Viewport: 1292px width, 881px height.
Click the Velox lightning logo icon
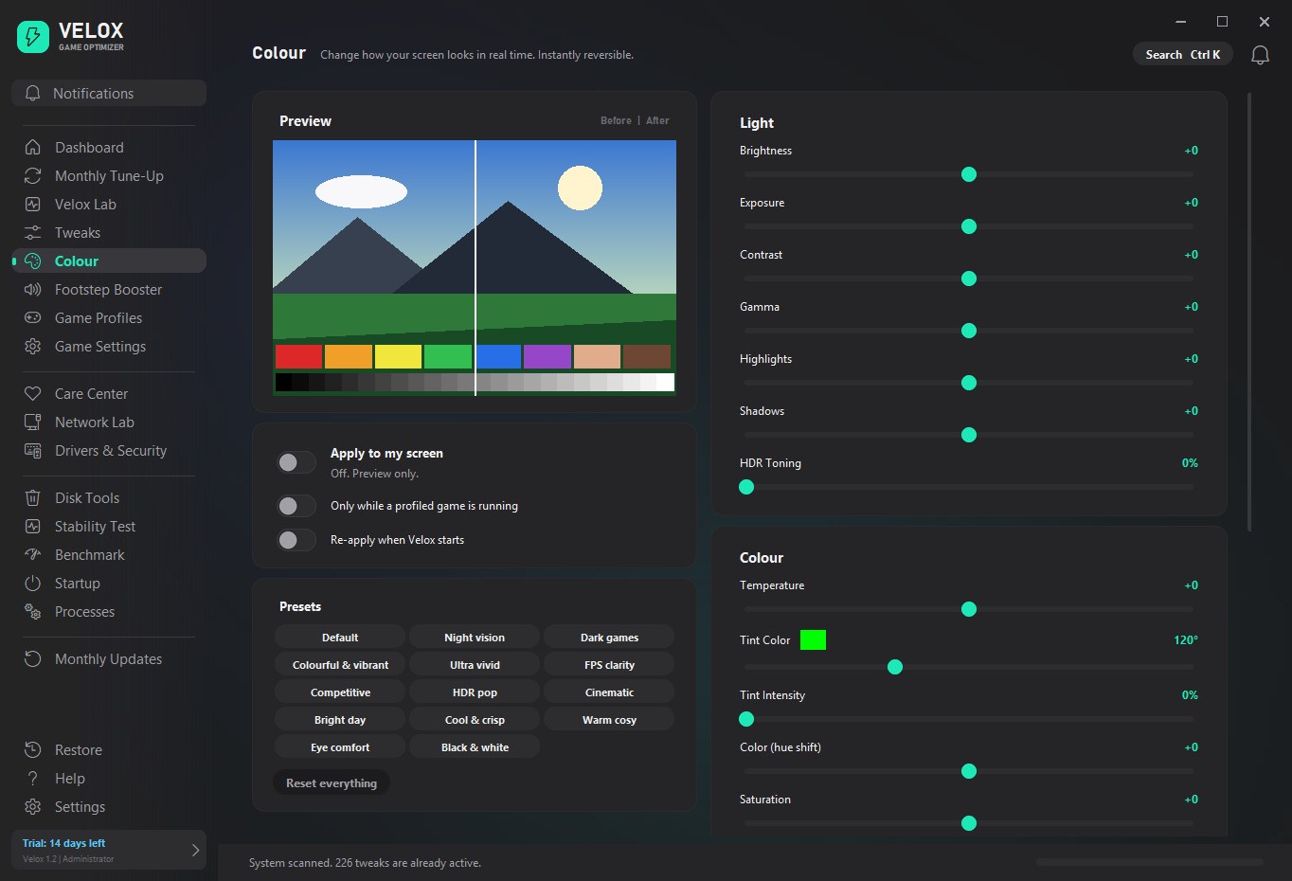tap(33, 37)
